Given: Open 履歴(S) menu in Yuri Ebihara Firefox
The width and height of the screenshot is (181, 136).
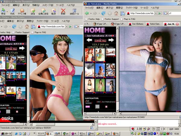Looking at the screenshot, I should pos(30,21).
